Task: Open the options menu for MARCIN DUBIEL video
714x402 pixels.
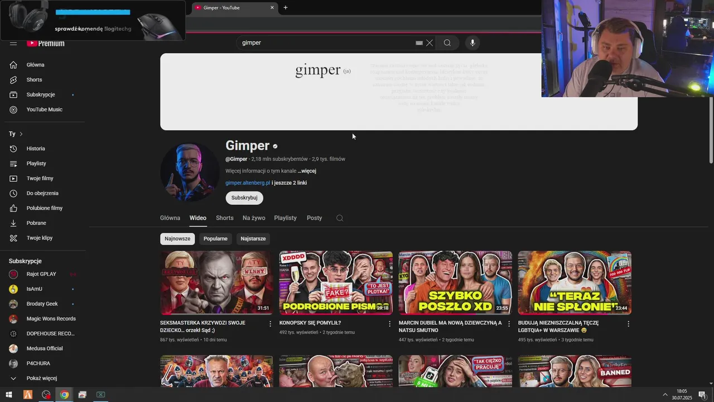Action: (509, 324)
